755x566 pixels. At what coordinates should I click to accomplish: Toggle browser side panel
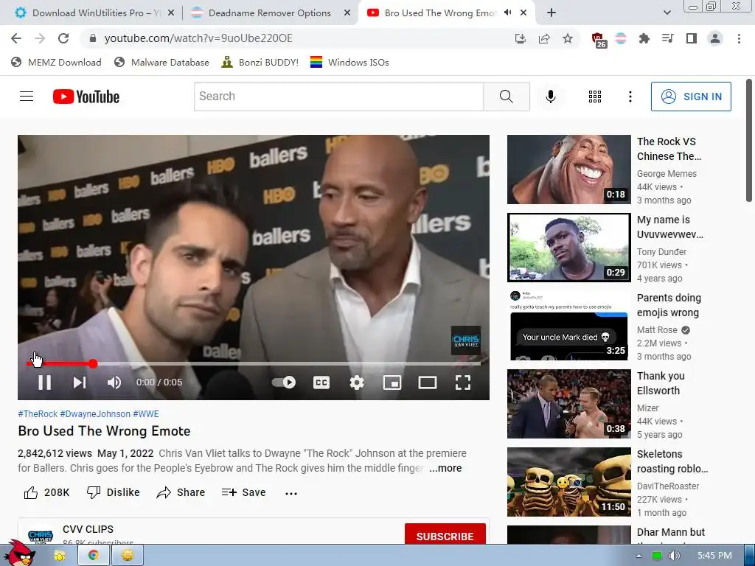[692, 38]
